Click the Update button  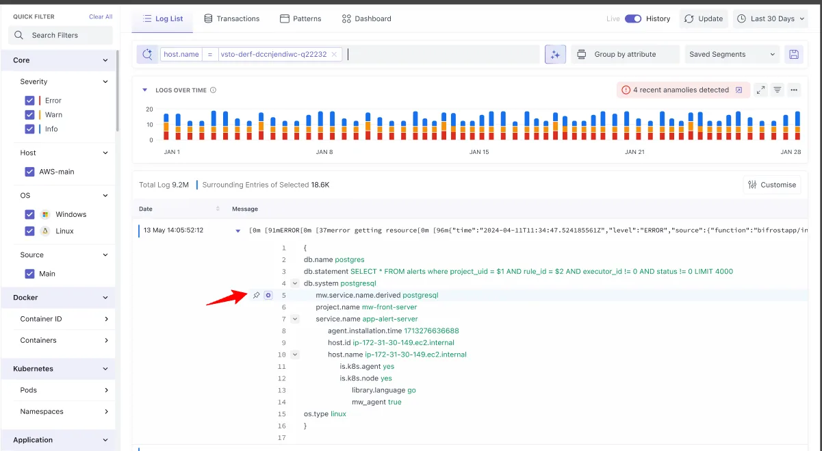[x=704, y=18]
